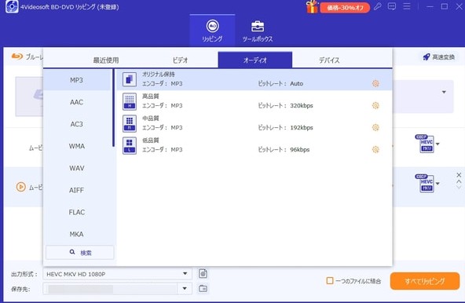Open settings gear for オリジナル保持 profile
Screen dimensions: 465x303
pyautogui.click(x=375, y=84)
